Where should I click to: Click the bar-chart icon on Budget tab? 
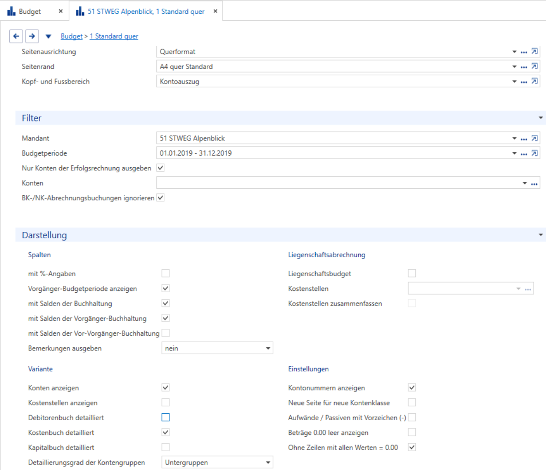pos(12,11)
